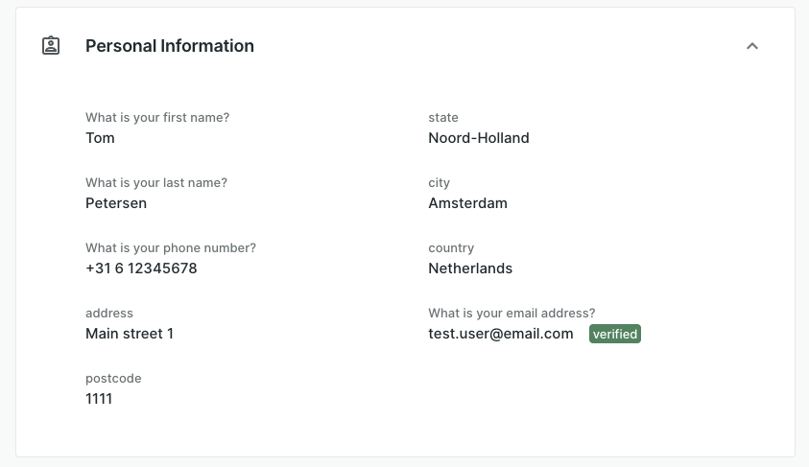Click the state field label

[443, 118]
